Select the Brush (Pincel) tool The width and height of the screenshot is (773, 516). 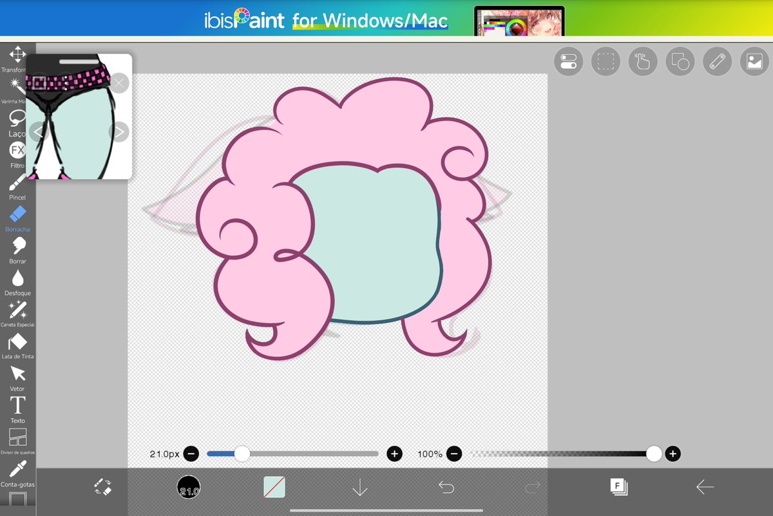coord(17,186)
